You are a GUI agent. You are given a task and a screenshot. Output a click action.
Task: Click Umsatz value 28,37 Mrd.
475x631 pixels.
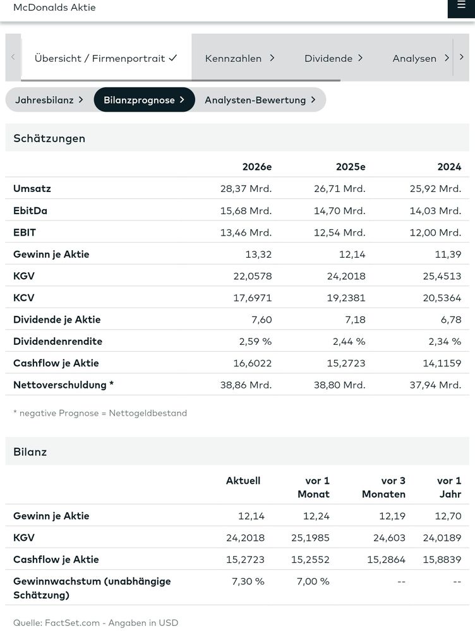click(246, 188)
